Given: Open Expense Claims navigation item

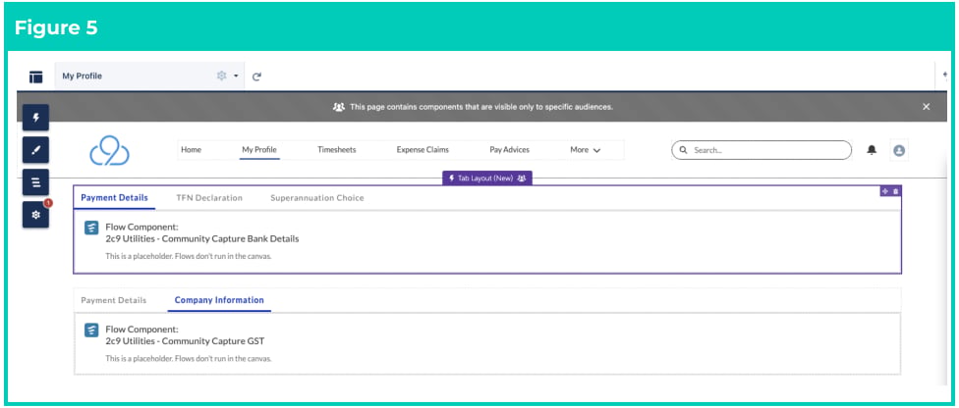Looking at the screenshot, I should point(423,150).
